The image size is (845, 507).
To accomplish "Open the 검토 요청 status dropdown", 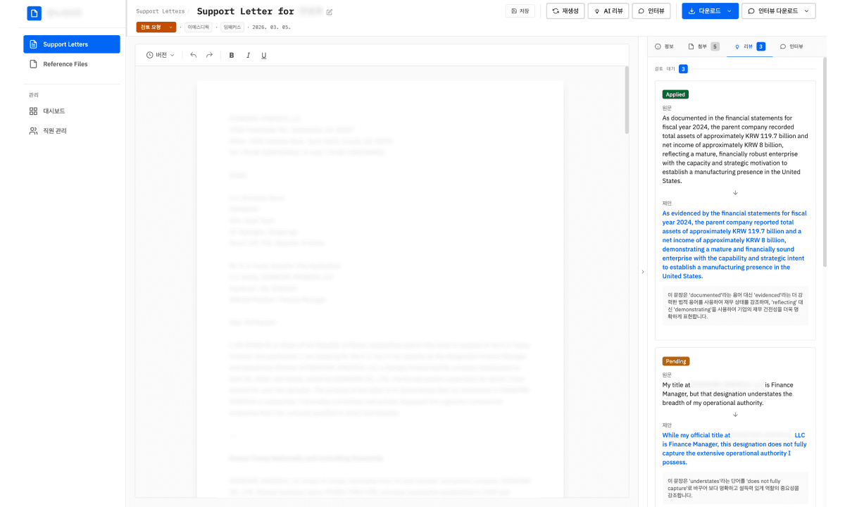I will click(x=156, y=27).
